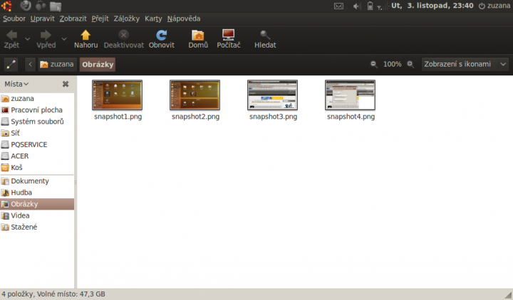Screen dimensions: 513x300
Task: Open the Karty menu
Action: (153, 18)
